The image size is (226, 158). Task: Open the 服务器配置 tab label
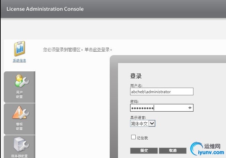tap(19, 156)
